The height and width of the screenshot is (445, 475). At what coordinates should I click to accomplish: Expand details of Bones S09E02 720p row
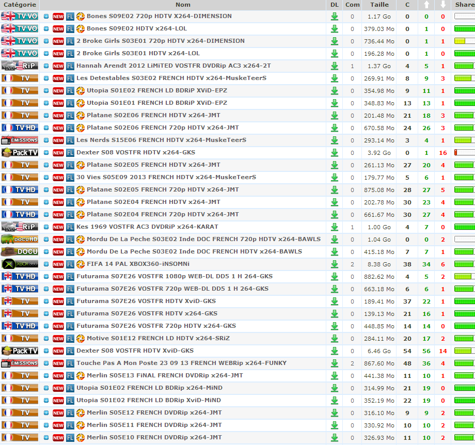tap(46, 17)
